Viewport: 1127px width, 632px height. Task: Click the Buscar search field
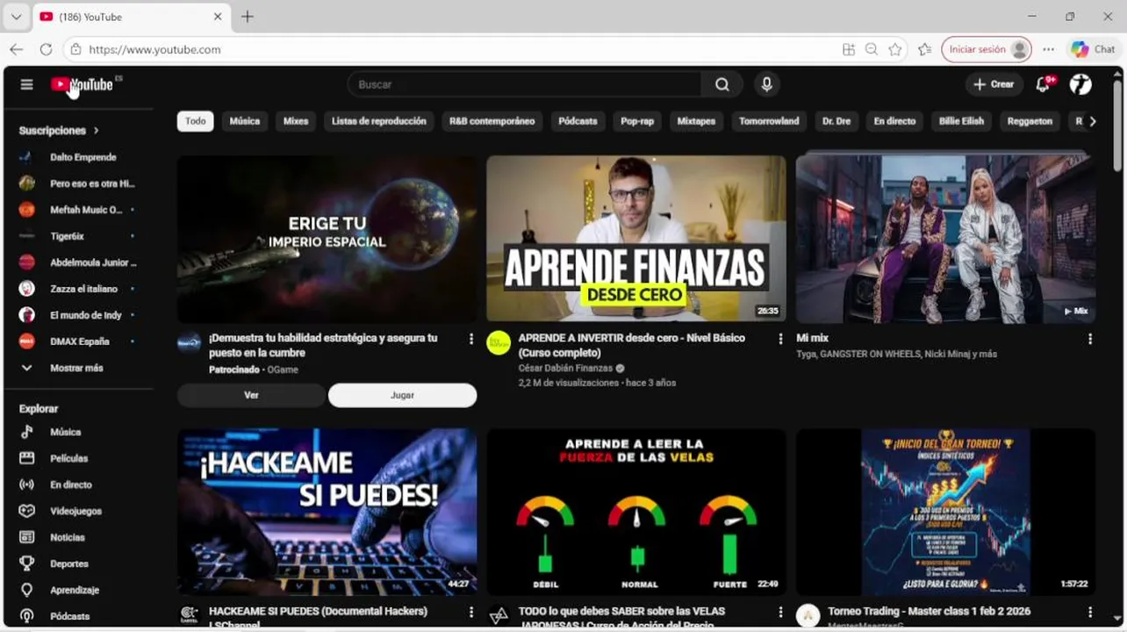point(525,84)
